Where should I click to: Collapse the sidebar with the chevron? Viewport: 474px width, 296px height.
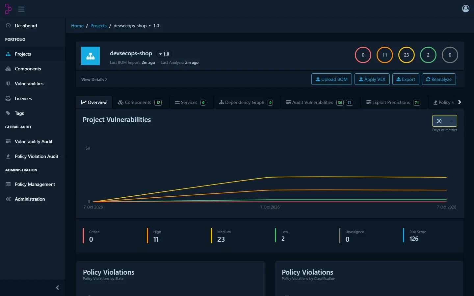57,288
